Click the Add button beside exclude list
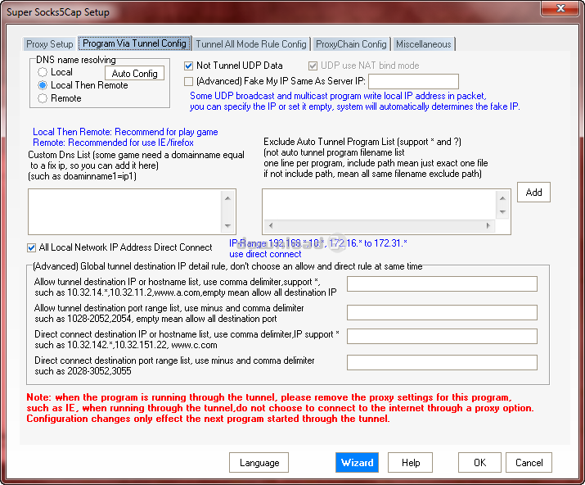 pos(533,193)
